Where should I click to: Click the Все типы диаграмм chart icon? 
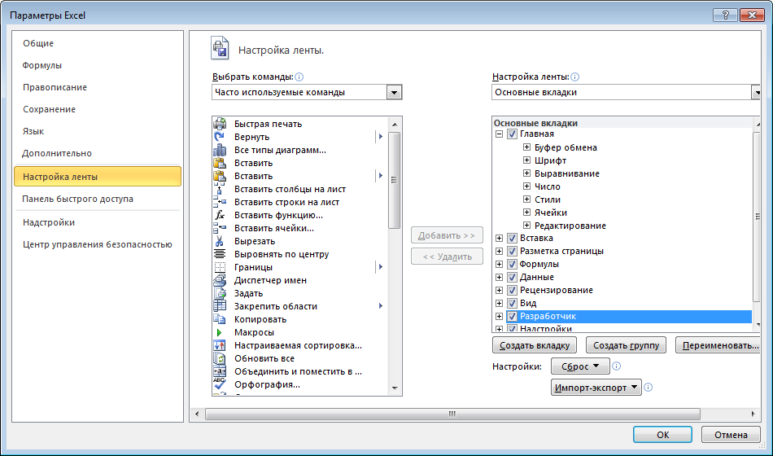coord(220,150)
